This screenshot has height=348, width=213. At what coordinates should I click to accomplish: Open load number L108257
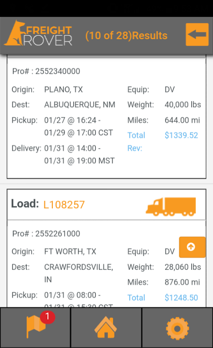point(64,205)
